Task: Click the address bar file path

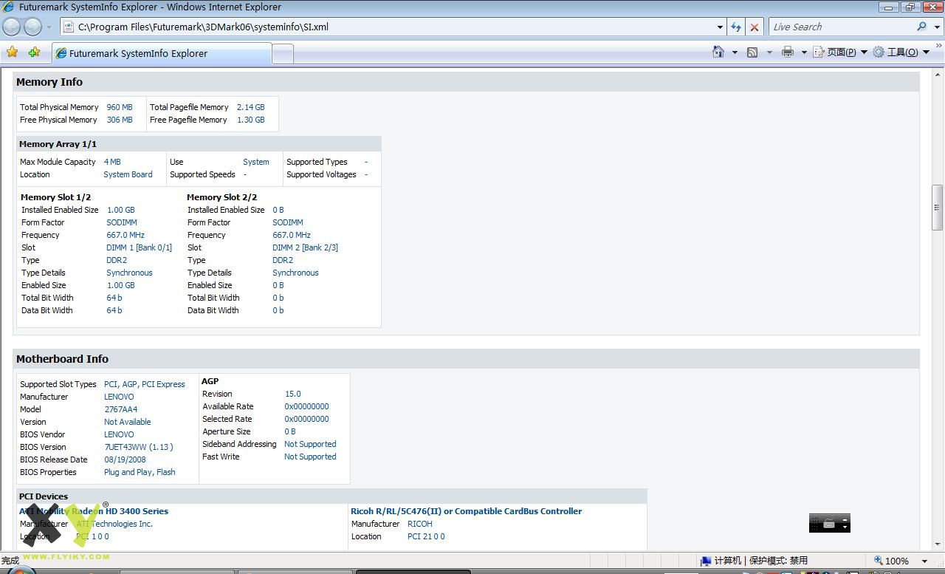Action: pyautogui.click(x=203, y=27)
